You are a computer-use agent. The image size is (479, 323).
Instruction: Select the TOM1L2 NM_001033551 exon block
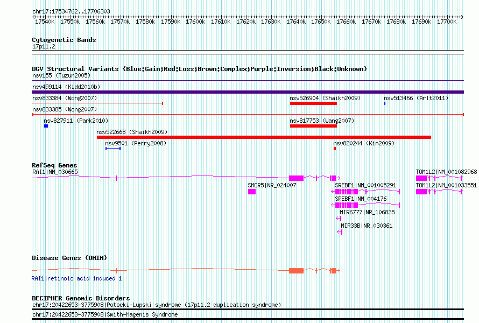point(421,192)
